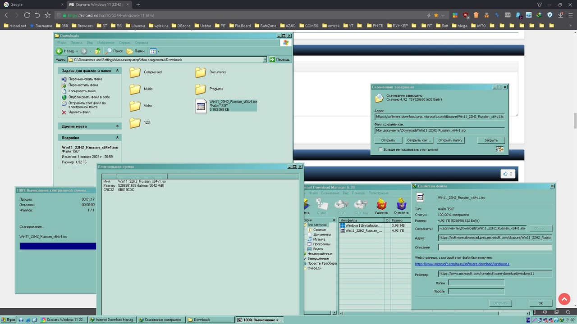Screen dimensions: 577x324
Task: Click the volume icon in the system tray
Action: click(x=545, y=312)
